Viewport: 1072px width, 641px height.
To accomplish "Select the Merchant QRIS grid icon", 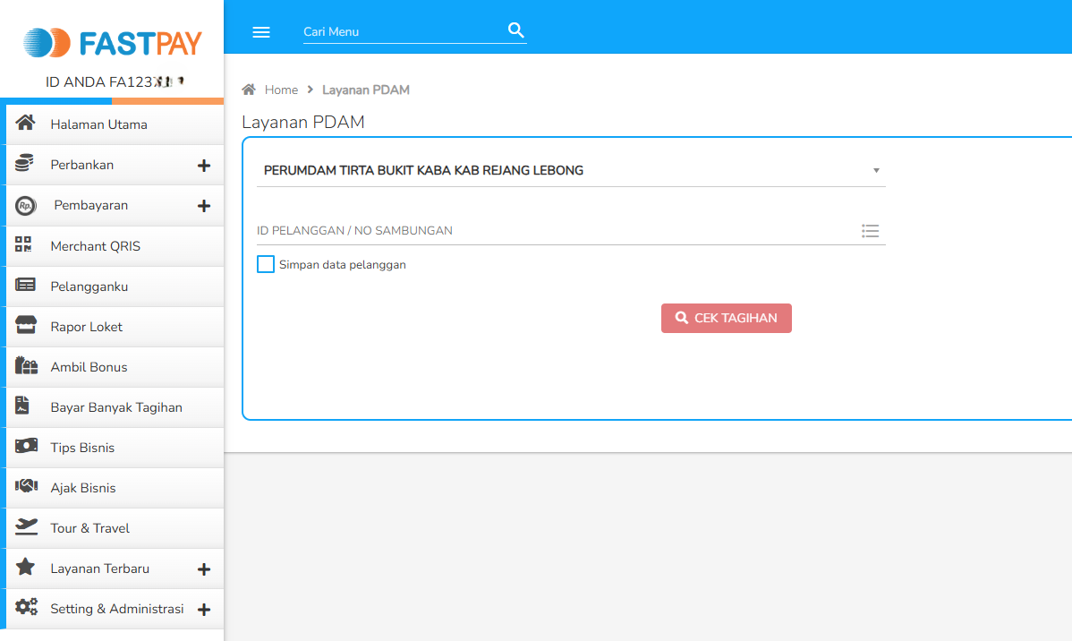I will click(x=24, y=245).
